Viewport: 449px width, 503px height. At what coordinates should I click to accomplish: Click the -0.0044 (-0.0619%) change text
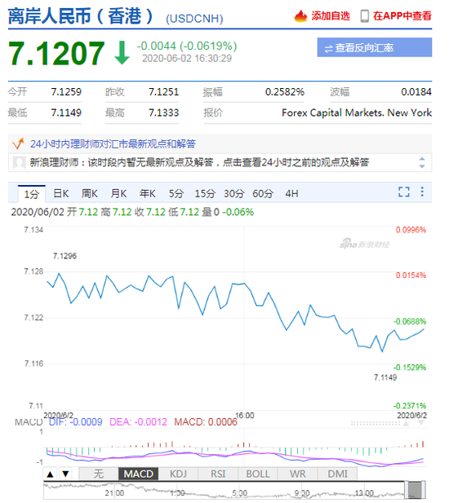(x=187, y=46)
